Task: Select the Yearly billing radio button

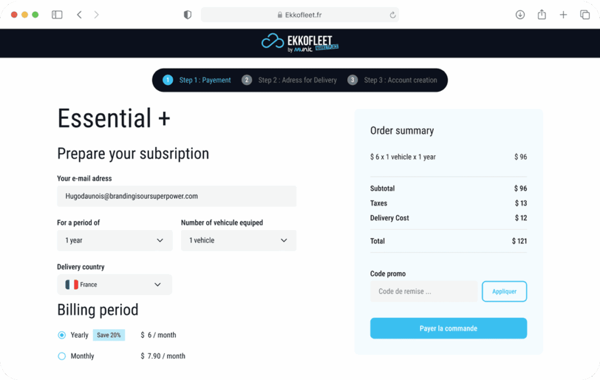Action: click(x=62, y=335)
